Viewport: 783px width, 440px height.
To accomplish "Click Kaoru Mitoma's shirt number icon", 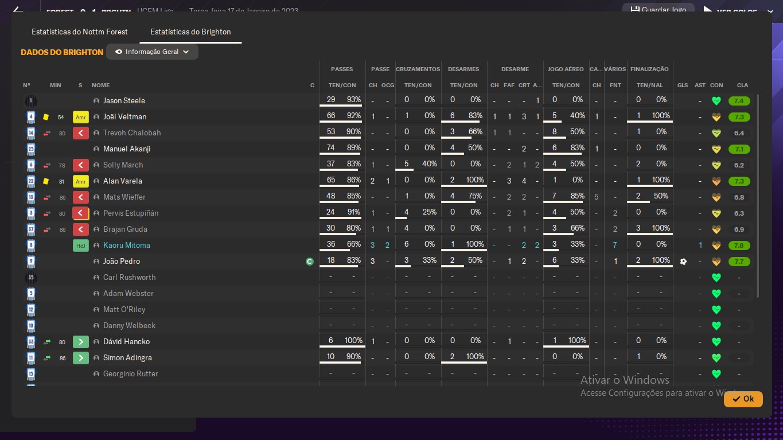I will point(31,246).
